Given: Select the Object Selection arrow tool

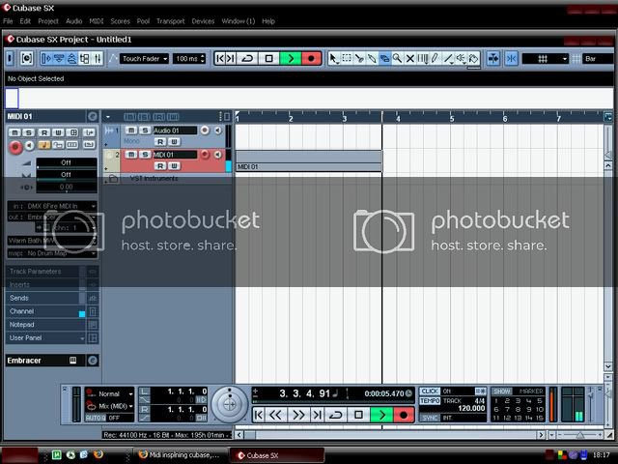Looking at the screenshot, I should click(334, 59).
